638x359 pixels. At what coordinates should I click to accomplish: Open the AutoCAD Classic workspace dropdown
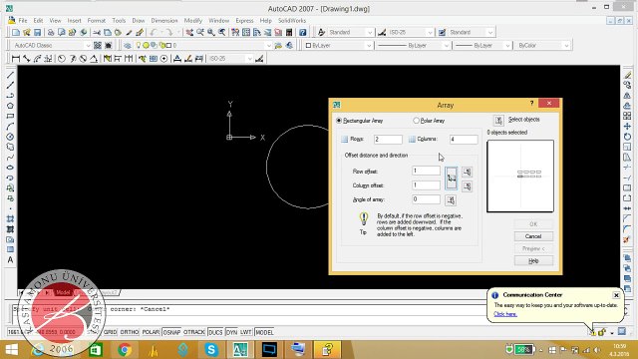pos(88,46)
